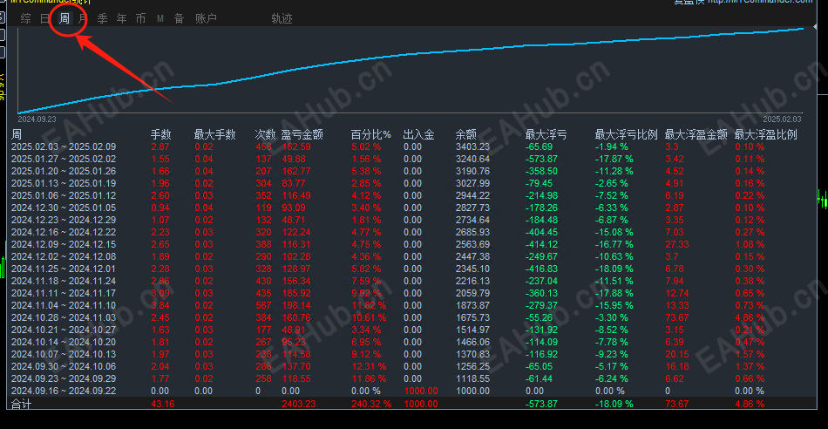Viewport: 828px width, 429px height.
Task: Click trade count cell 567
Action: [x=263, y=305]
